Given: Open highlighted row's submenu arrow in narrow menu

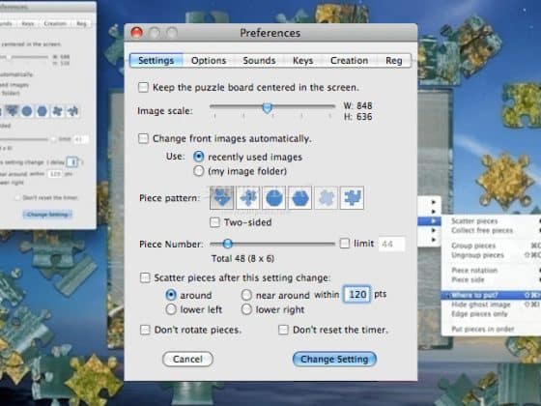Looking at the screenshot, I should [434, 220].
